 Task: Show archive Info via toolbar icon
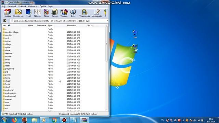(x=73, y=13)
